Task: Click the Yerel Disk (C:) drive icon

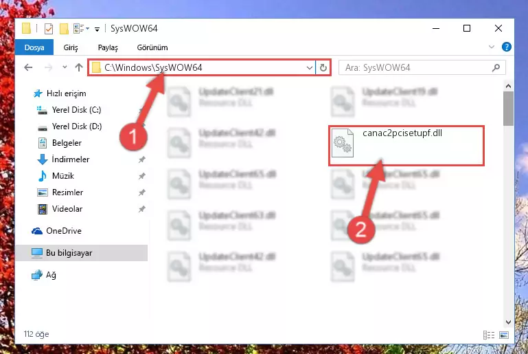Action: [x=42, y=110]
